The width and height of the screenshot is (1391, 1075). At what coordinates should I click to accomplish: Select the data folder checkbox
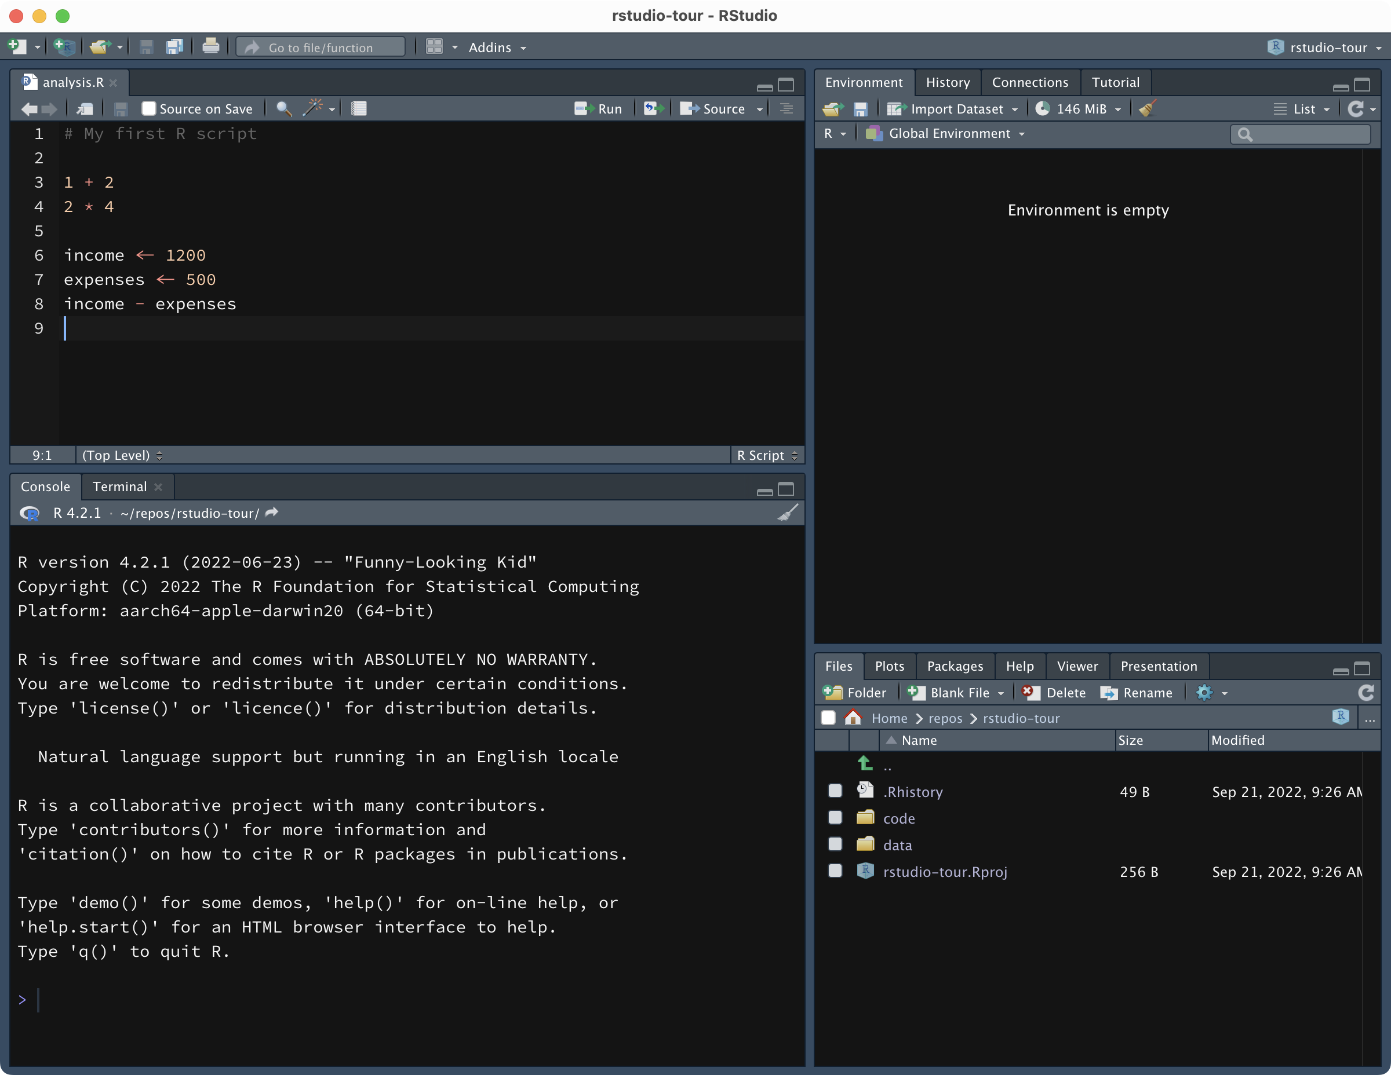coord(835,844)
